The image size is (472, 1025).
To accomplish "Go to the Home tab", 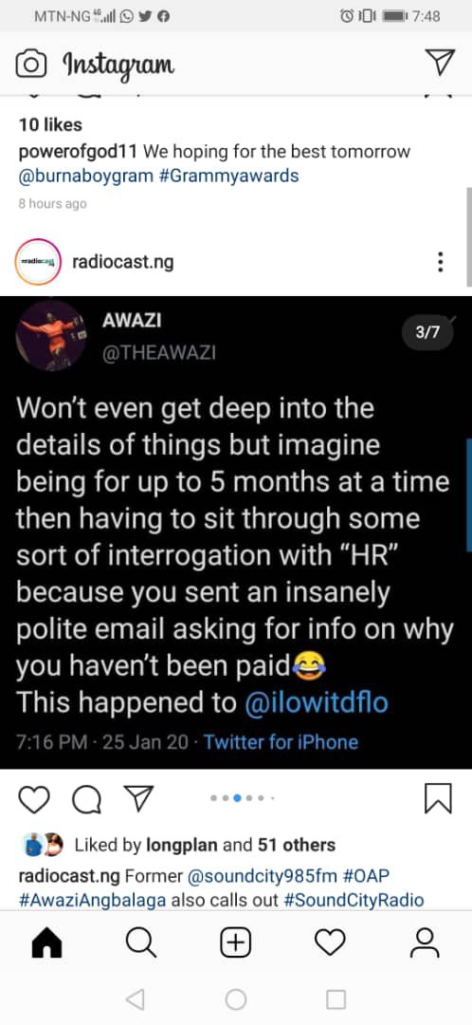I will [47, 943].
